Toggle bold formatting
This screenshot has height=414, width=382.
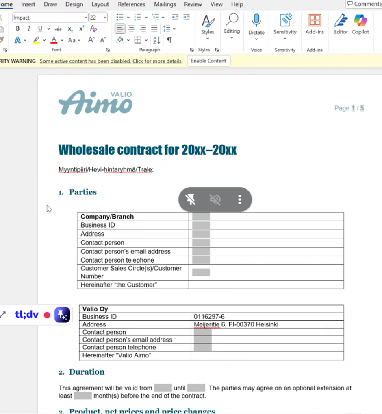coord(17,29)
